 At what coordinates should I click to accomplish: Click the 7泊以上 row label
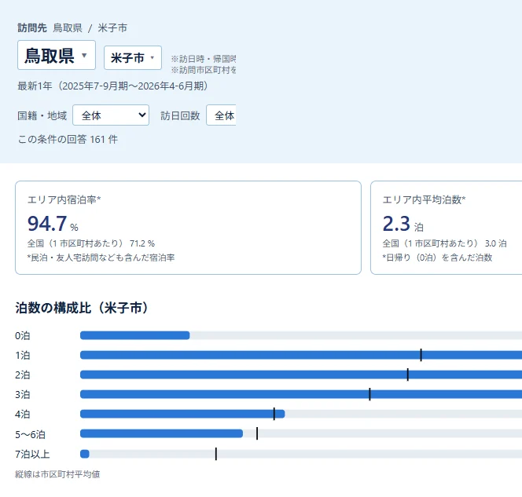33,454
